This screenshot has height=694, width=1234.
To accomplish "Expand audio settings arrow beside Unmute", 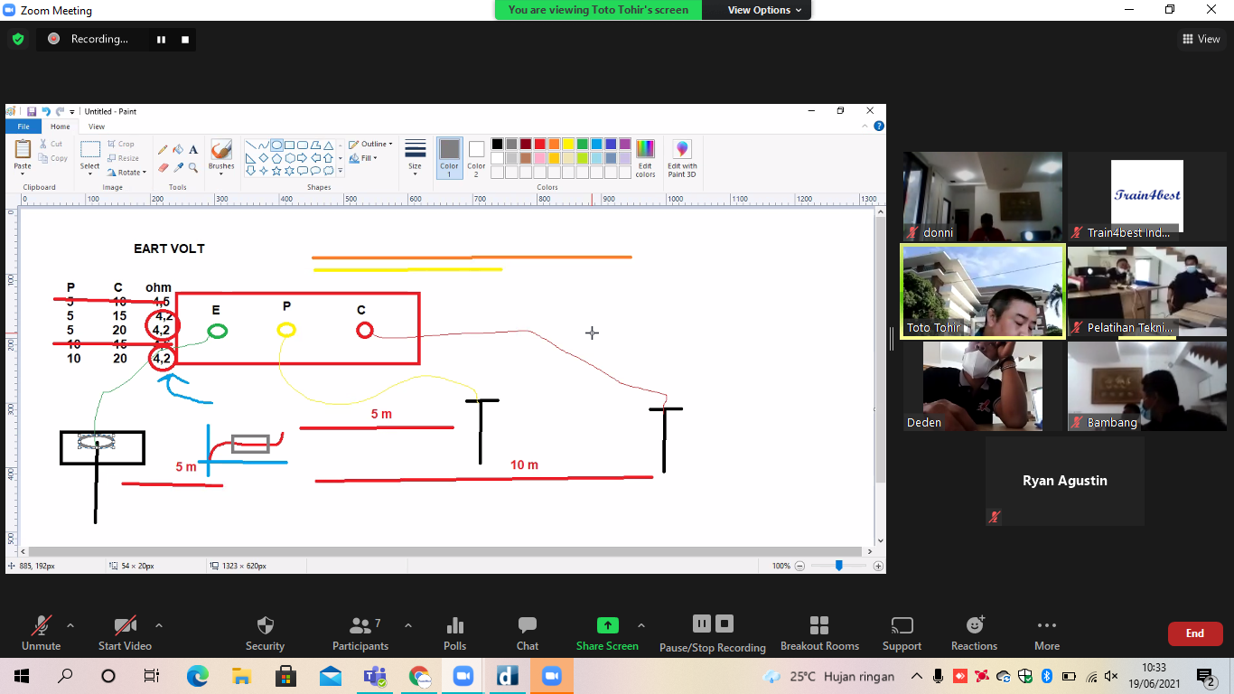I will coord(70,625).
